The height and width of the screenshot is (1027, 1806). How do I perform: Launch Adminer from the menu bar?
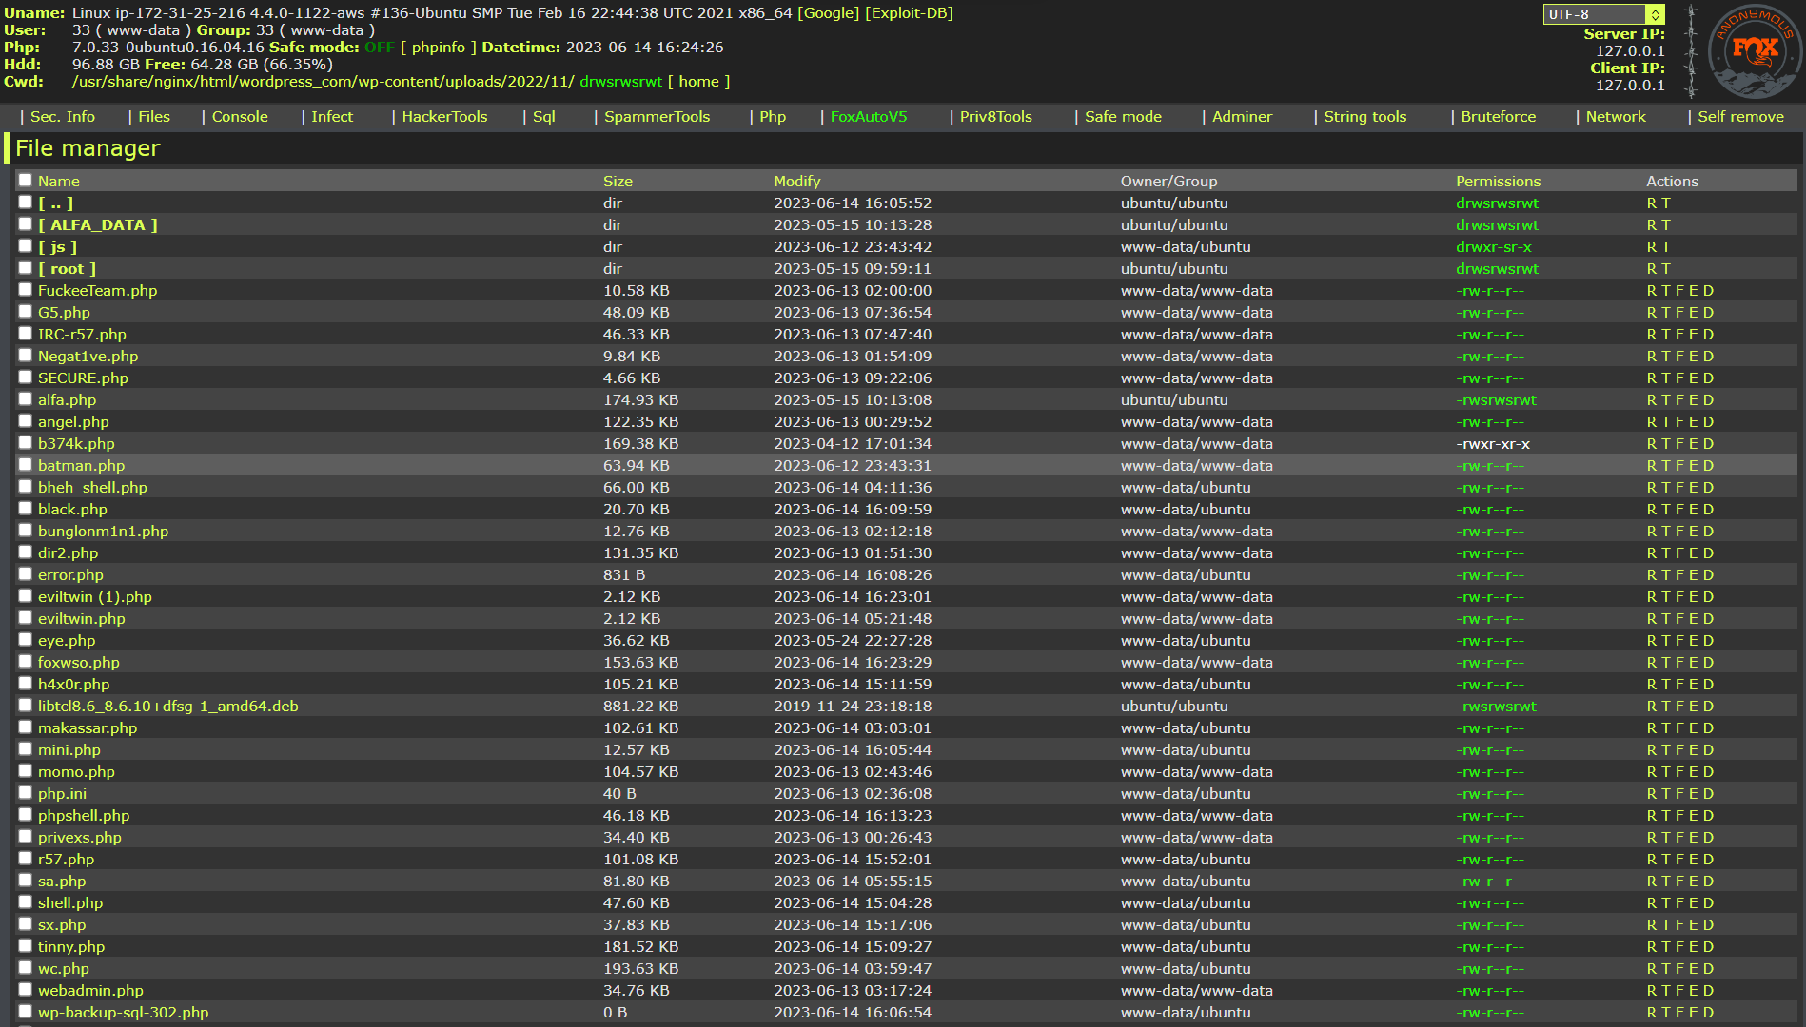coord(1242,117)
